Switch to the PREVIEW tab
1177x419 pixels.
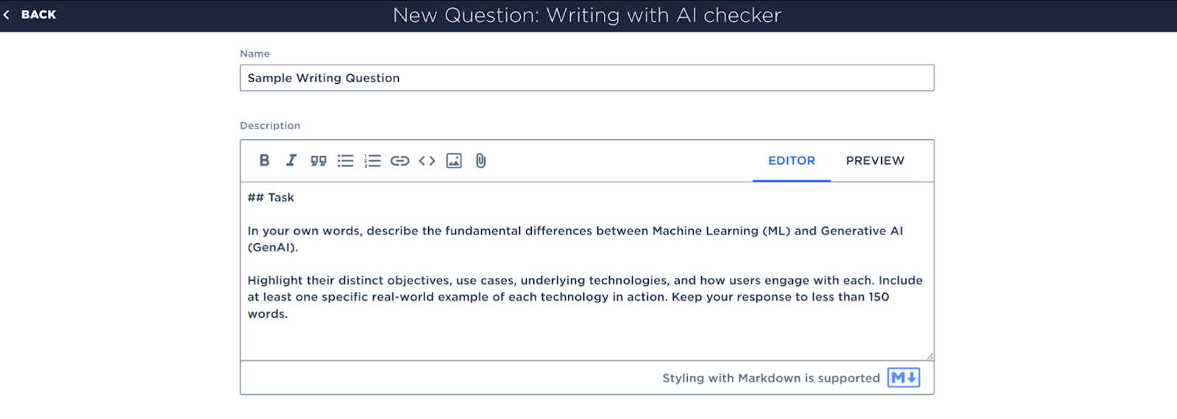[875, 160]
